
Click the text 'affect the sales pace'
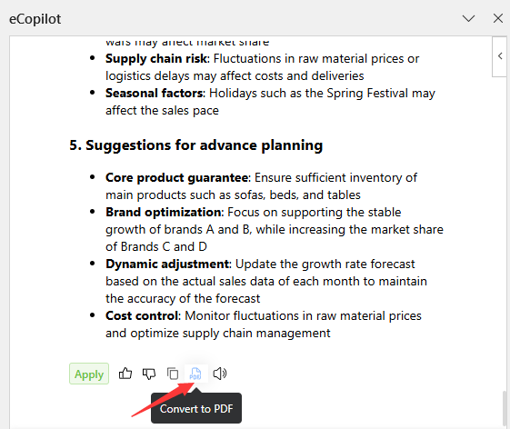[162, 111]
